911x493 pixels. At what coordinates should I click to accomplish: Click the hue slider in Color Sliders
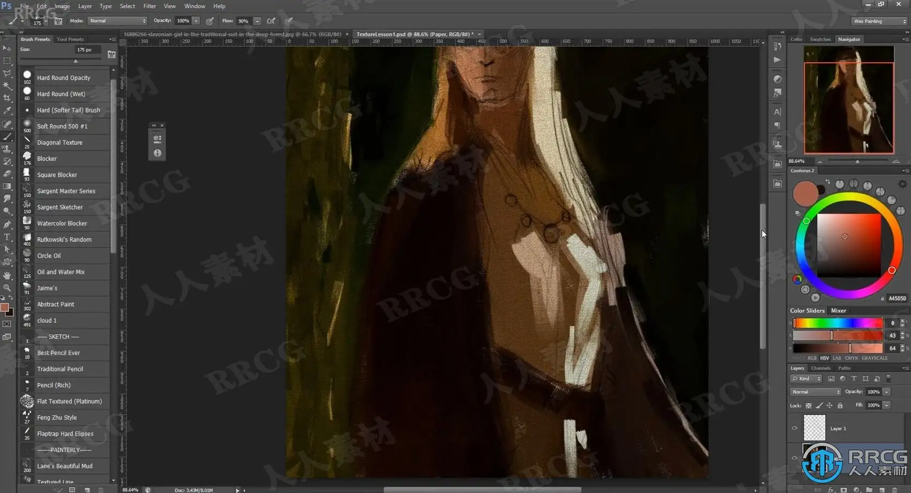coord(838,323)
